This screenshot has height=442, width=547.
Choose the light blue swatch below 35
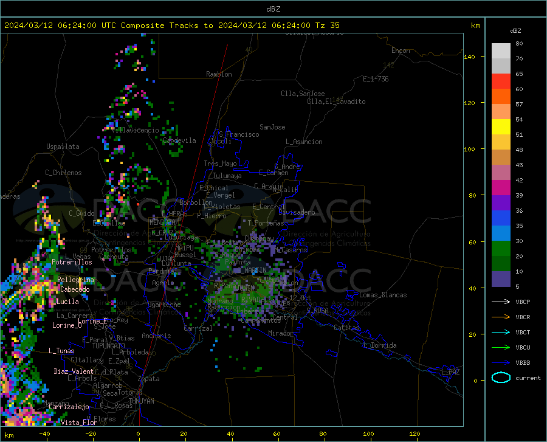[x=501, y=233]
